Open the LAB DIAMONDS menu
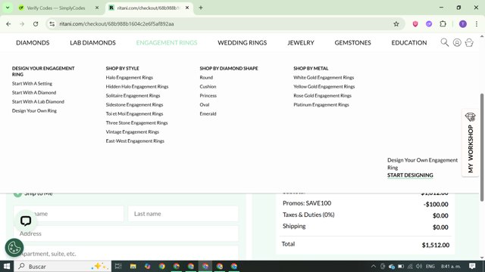 click(x=92, y=42)
